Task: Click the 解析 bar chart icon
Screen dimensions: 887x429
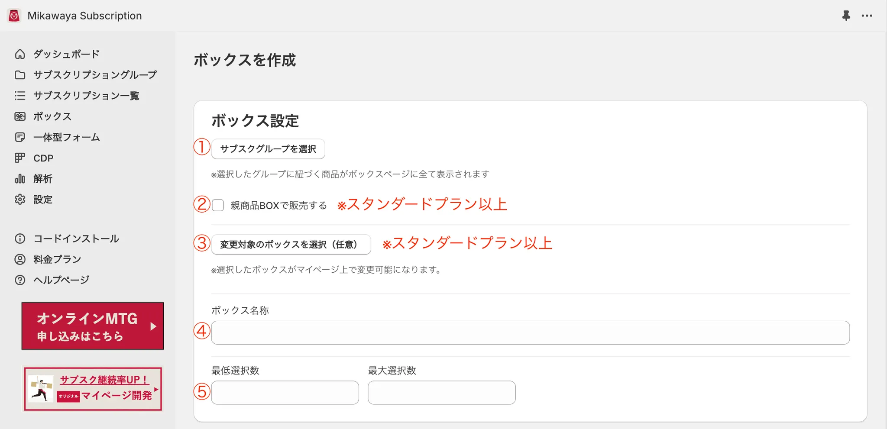Action: (x=20, y=179)
